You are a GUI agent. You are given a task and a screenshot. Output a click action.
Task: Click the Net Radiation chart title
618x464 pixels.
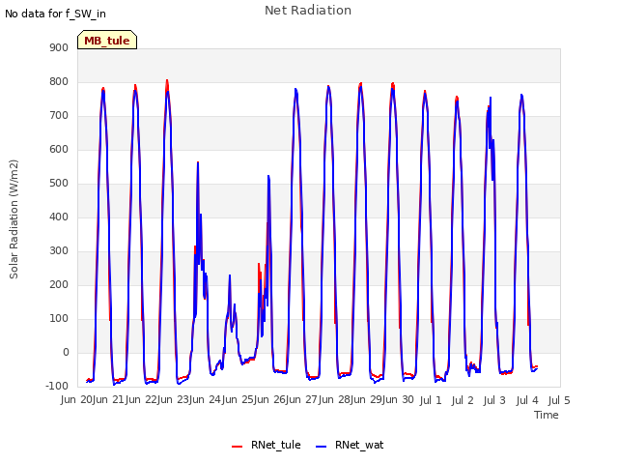[x=308, y=11]
